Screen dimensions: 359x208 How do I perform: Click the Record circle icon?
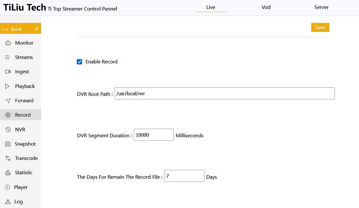[8, 115]
